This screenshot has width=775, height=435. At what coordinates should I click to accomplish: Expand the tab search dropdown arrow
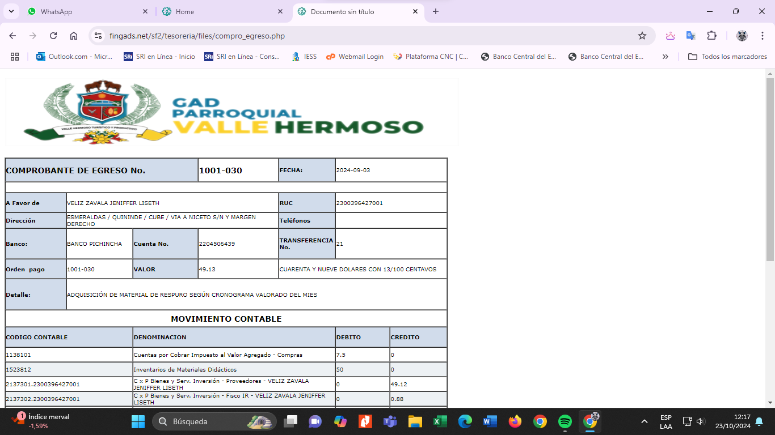tap(11, 11)
